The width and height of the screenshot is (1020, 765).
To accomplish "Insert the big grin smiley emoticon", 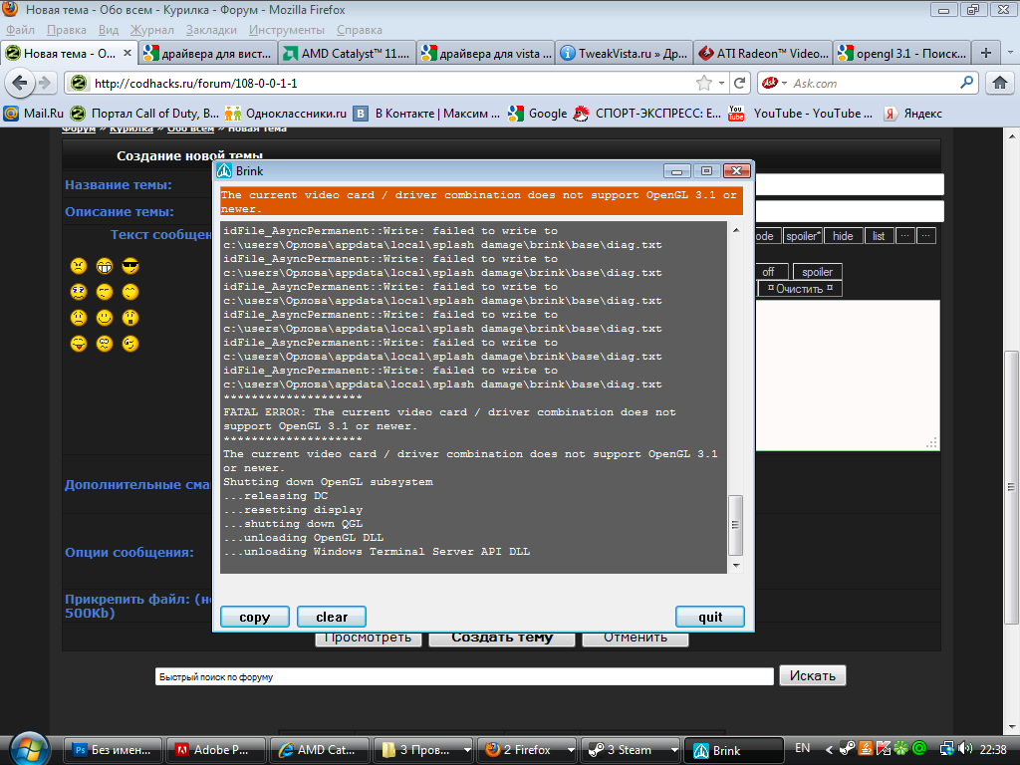I will 104,266.
